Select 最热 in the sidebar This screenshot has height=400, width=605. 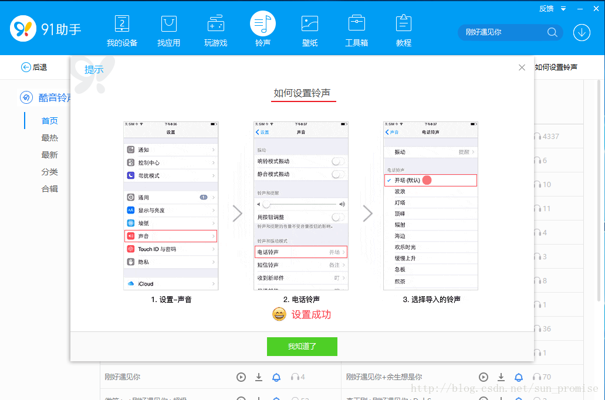(x=50, y=138)
